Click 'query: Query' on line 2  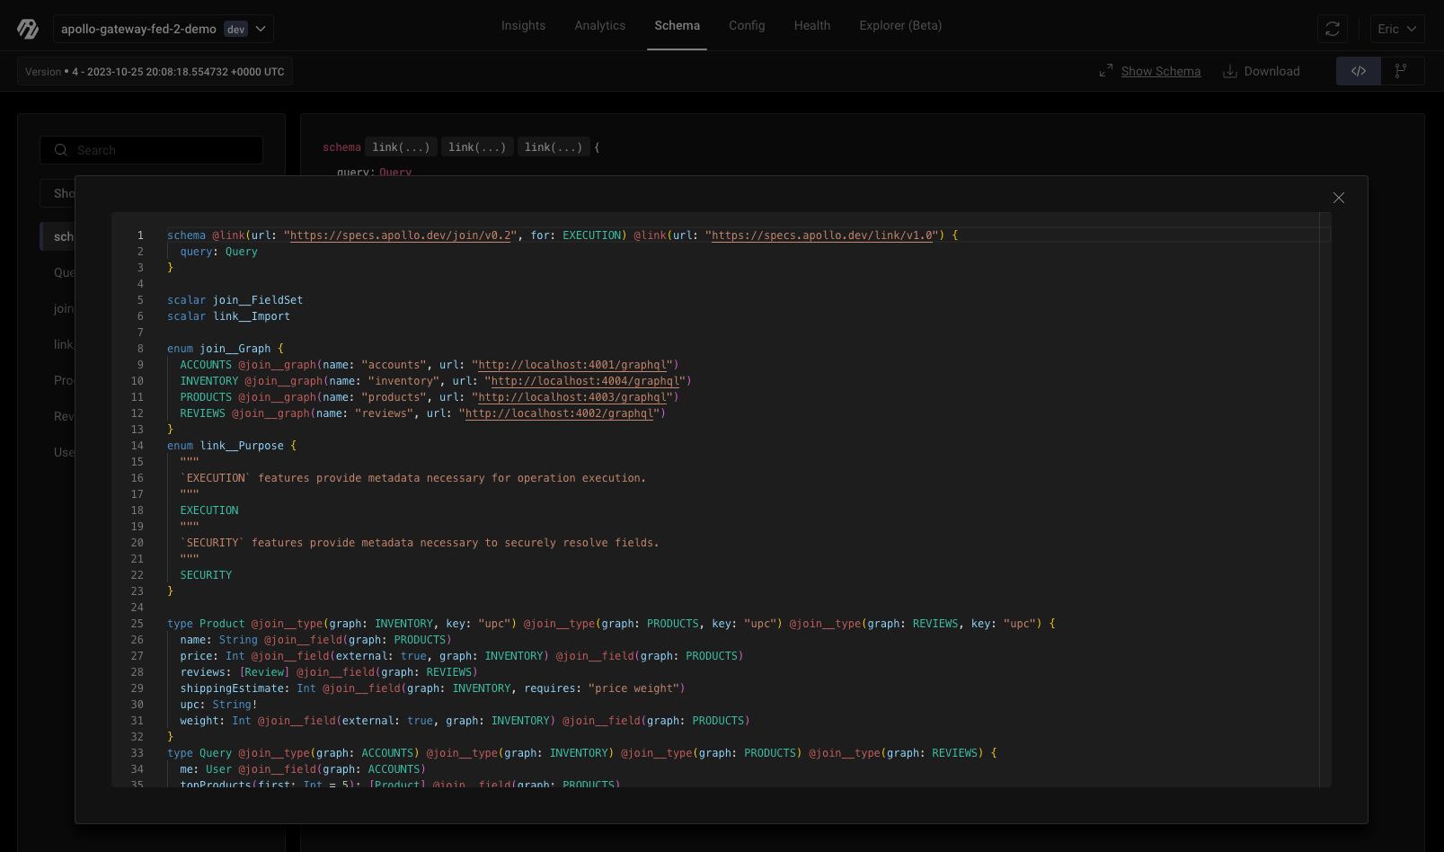(x=218, y=252)
